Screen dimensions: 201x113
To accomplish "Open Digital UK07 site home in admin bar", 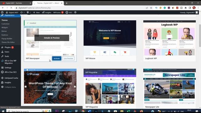I will pos(12,13).
